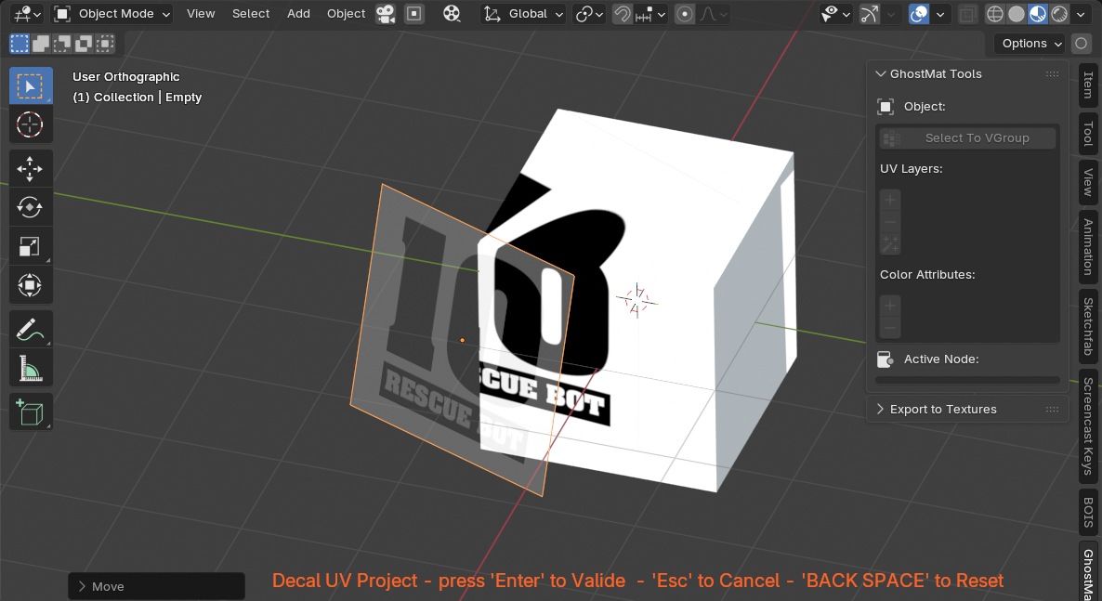Expand the Export to Textures panel
Viewport: 1102px width, 601px height.
(x=943, y=409)
